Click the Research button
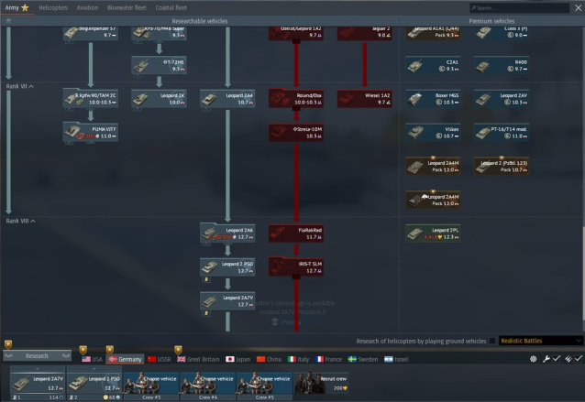This screenshot has height=402, width=585. pos(37,356)
